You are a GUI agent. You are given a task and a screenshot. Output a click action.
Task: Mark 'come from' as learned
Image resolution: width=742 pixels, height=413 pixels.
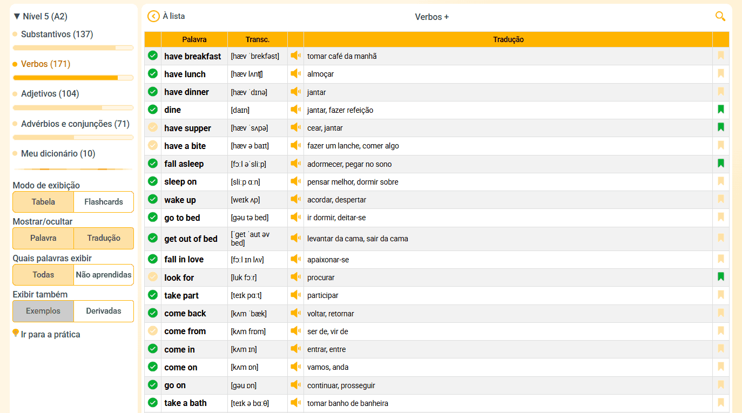click(153, 330)
